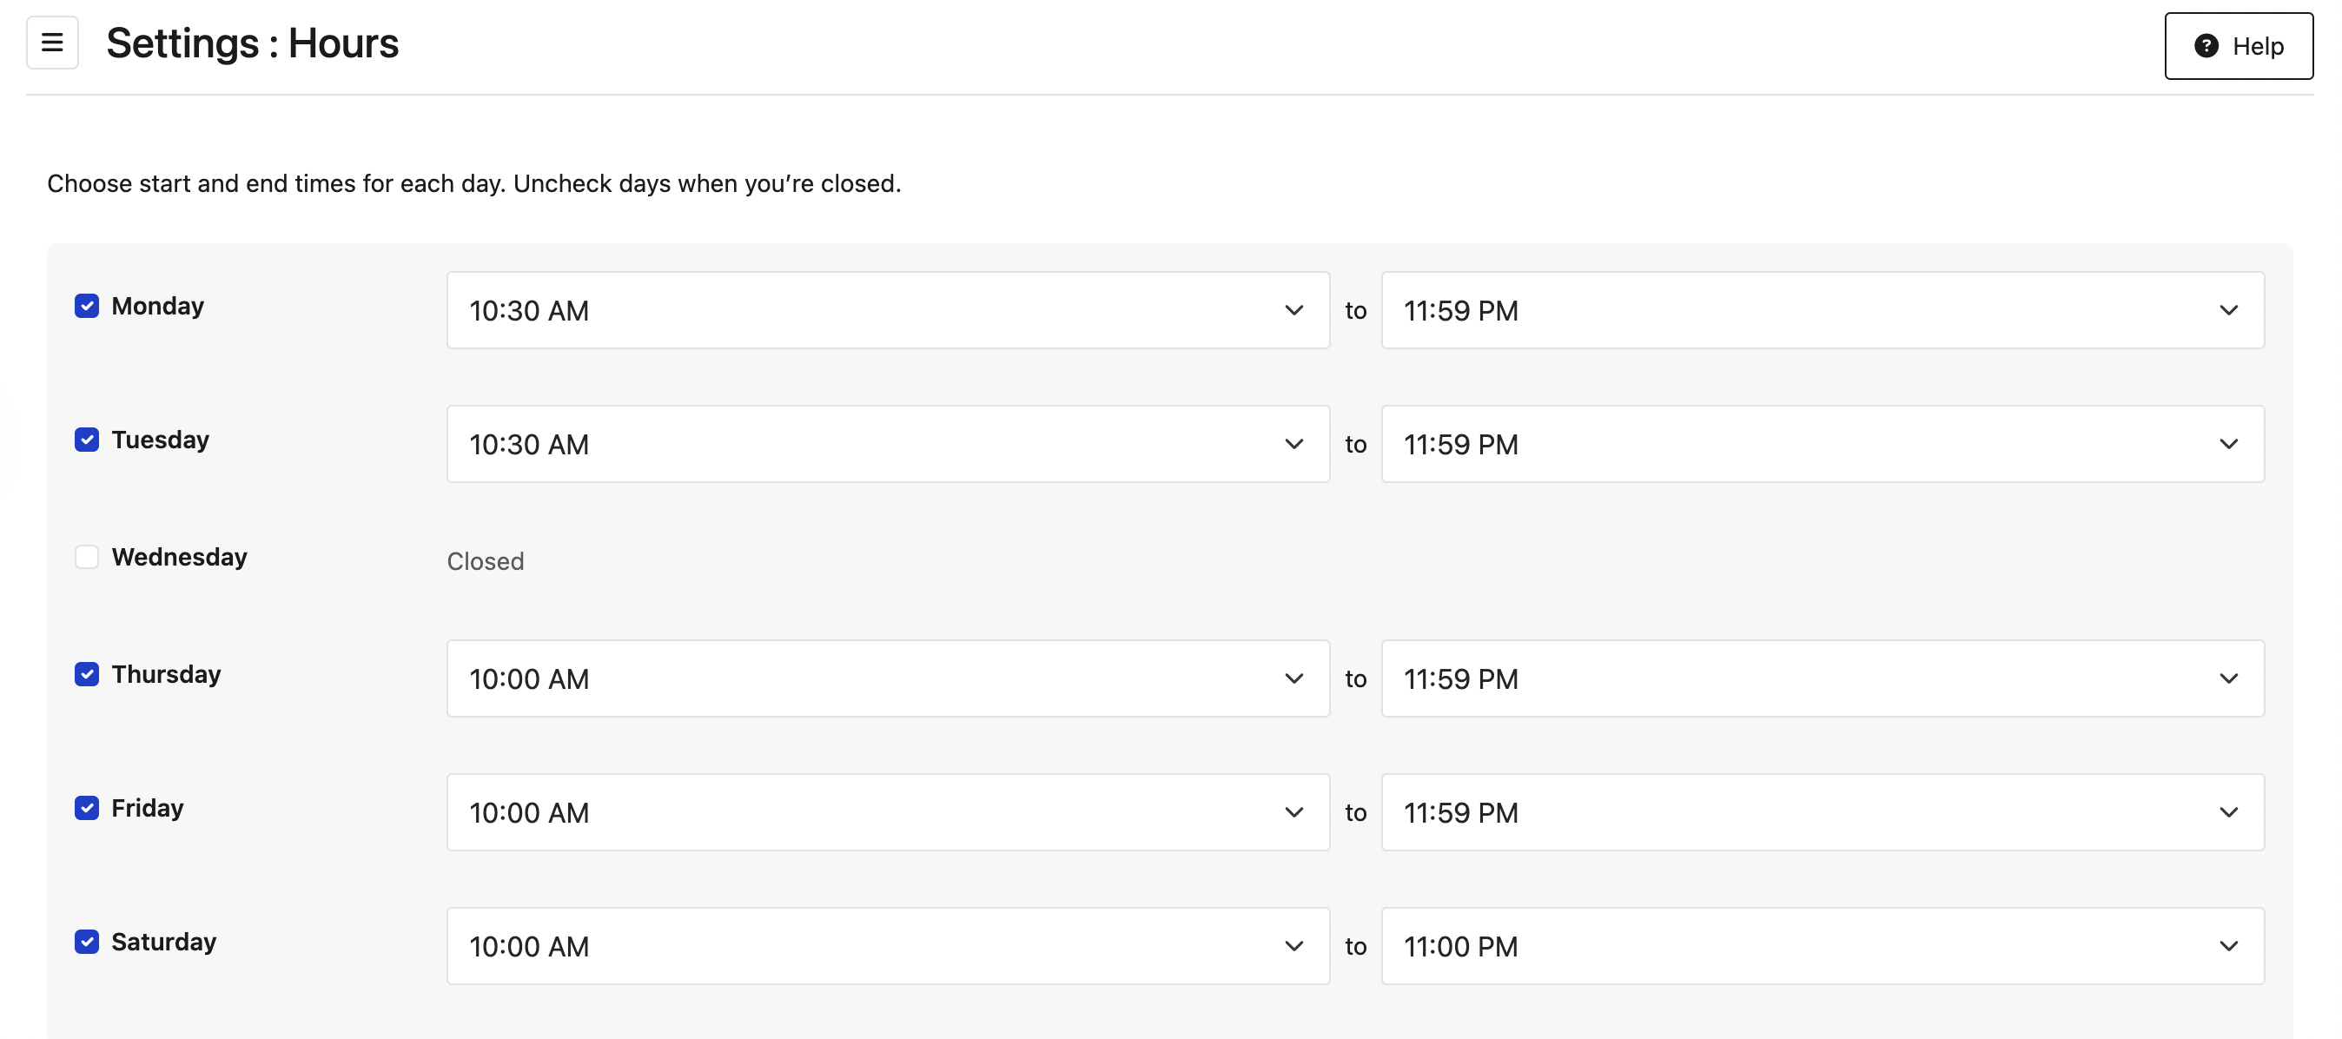Click the Help button
Screen dimensions: 2342x1039
(2238, 46)
